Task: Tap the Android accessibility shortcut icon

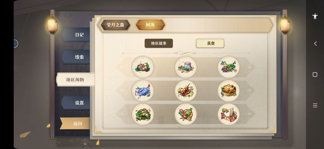Action: [315, 16]
